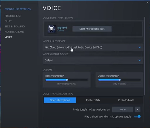Select Push-to-Talk transmission type
The image size is (150, 128).
(93, 100)
